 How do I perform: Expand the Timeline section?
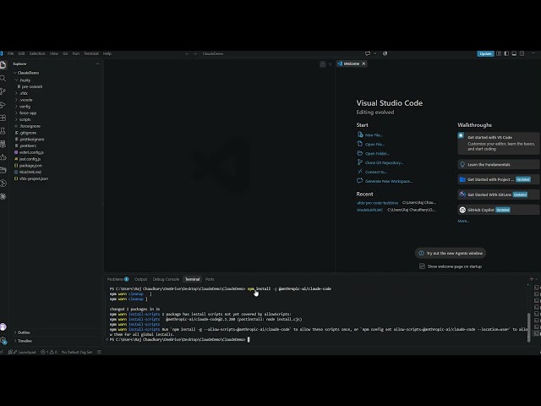23,341
